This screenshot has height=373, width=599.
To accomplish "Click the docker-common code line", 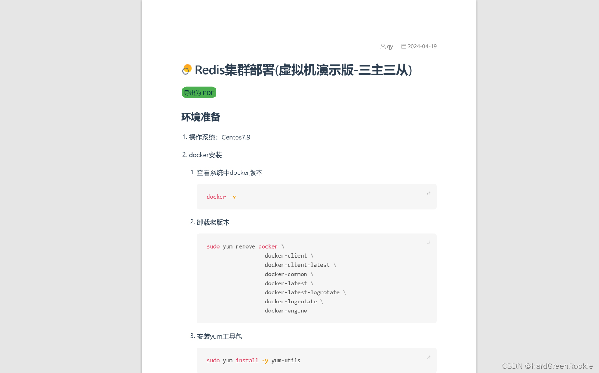I will point(289,274).
